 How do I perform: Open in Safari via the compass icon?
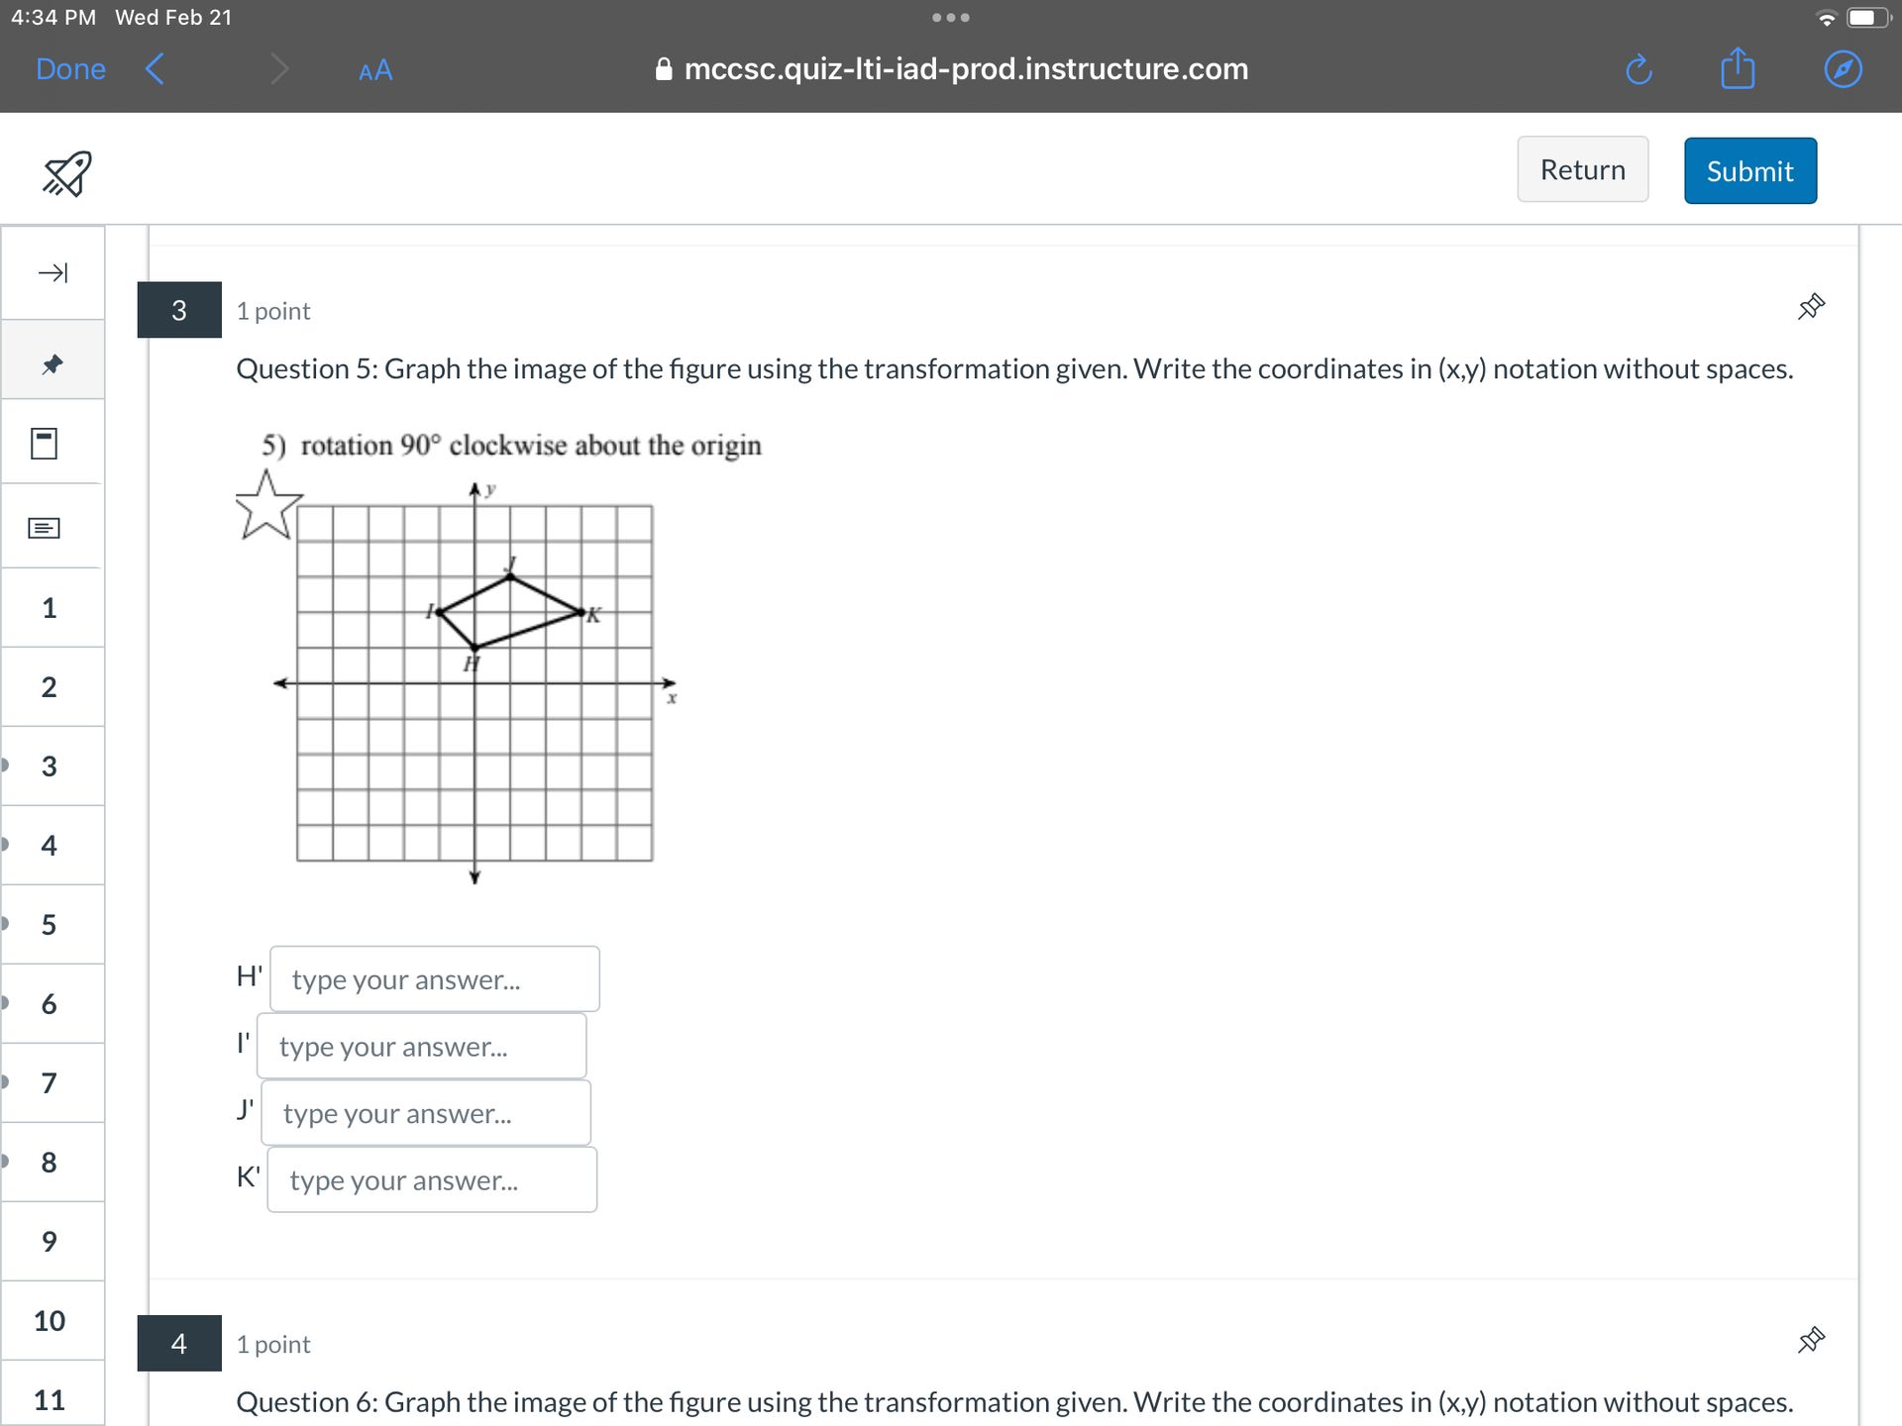click(x=1843, y=69)
